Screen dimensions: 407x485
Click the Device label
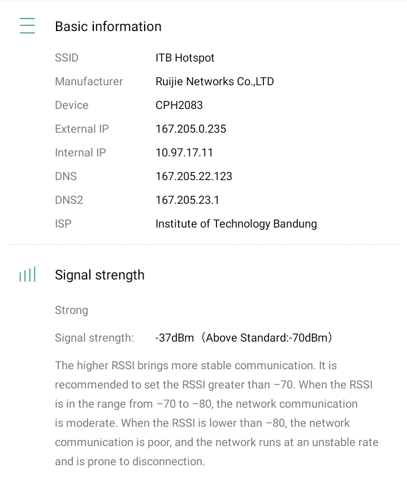(x=72, y=105)
